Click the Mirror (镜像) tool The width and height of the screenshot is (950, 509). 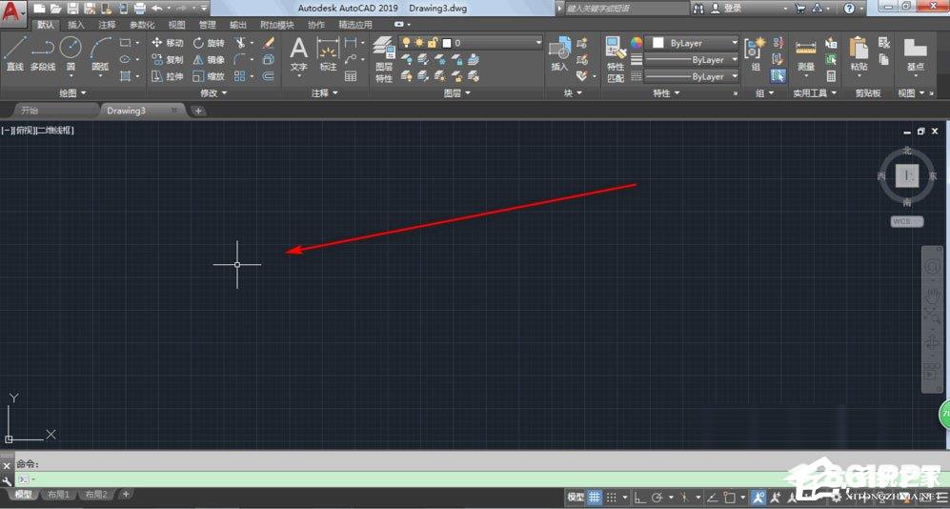209,59
